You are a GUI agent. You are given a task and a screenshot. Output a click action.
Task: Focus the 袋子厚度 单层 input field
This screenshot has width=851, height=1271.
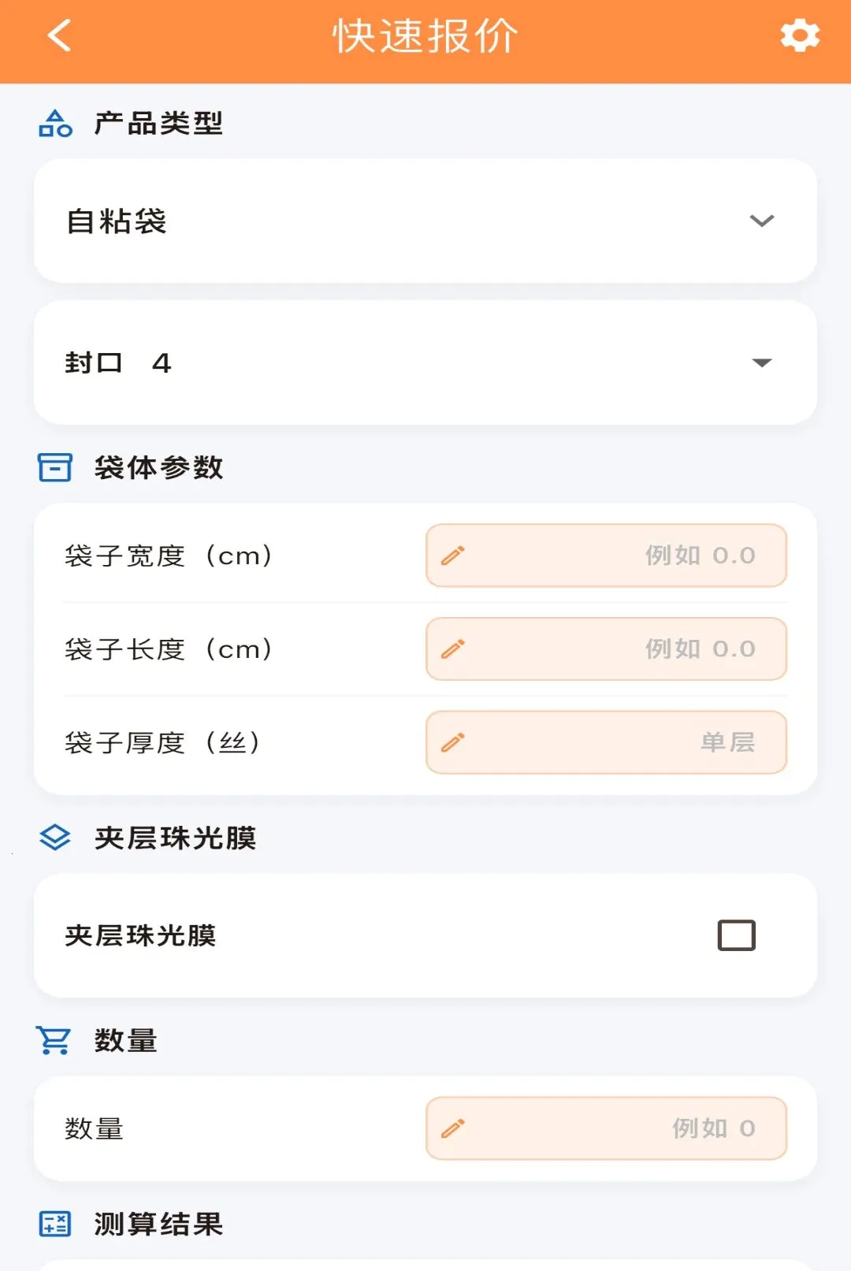[607, 742]
